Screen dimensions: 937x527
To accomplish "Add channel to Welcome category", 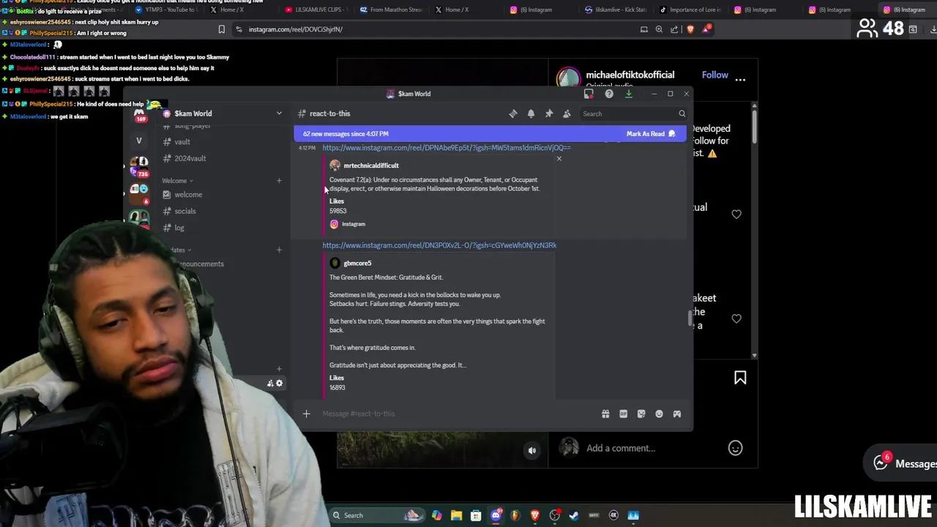I will tap(279, 181).
